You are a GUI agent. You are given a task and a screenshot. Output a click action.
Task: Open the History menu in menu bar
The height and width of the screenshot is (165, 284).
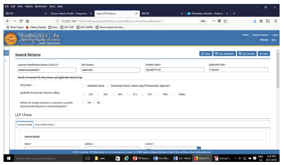[x=29, y=6]
